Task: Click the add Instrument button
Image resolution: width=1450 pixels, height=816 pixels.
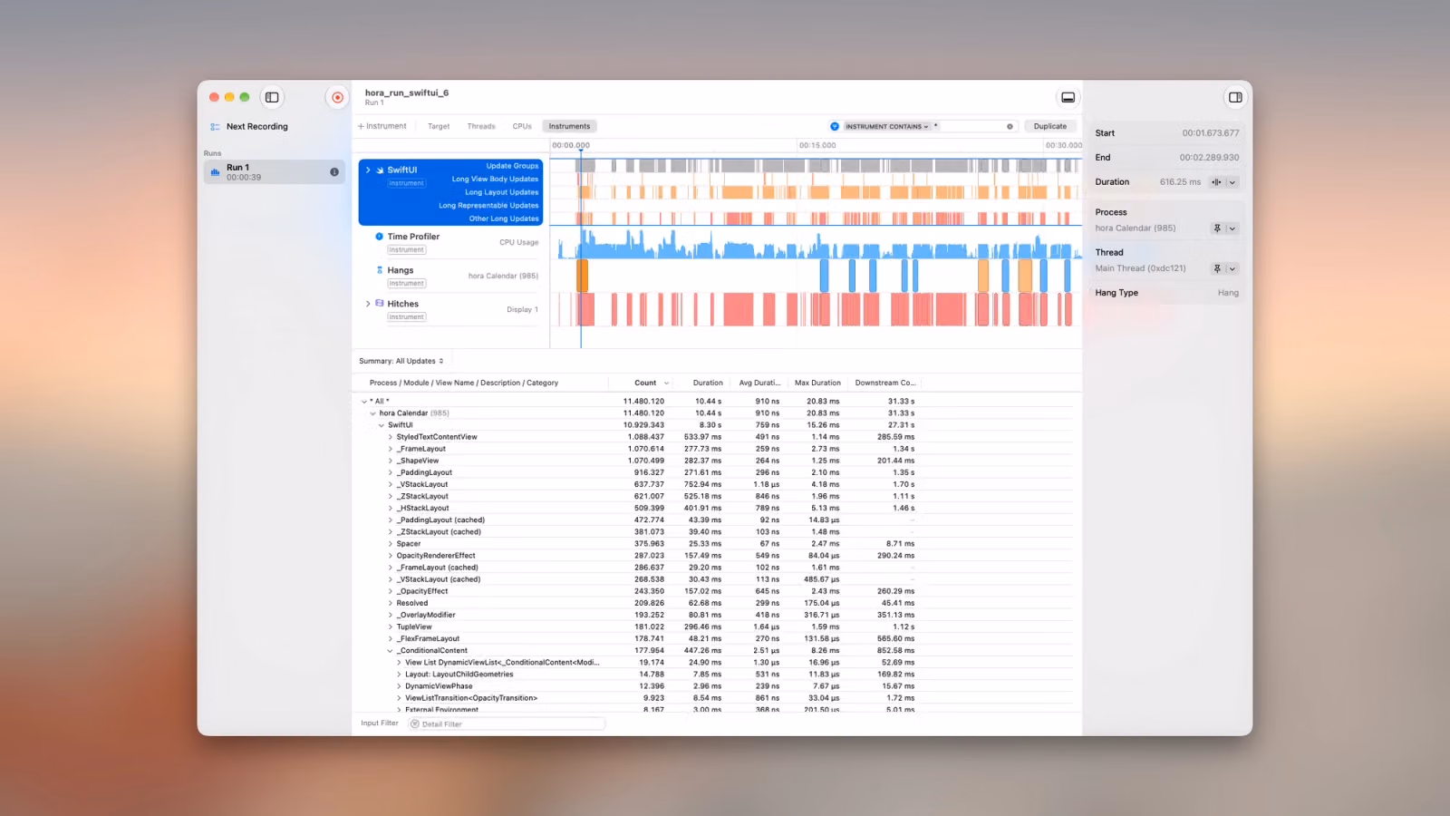Action: pos(382,126)
